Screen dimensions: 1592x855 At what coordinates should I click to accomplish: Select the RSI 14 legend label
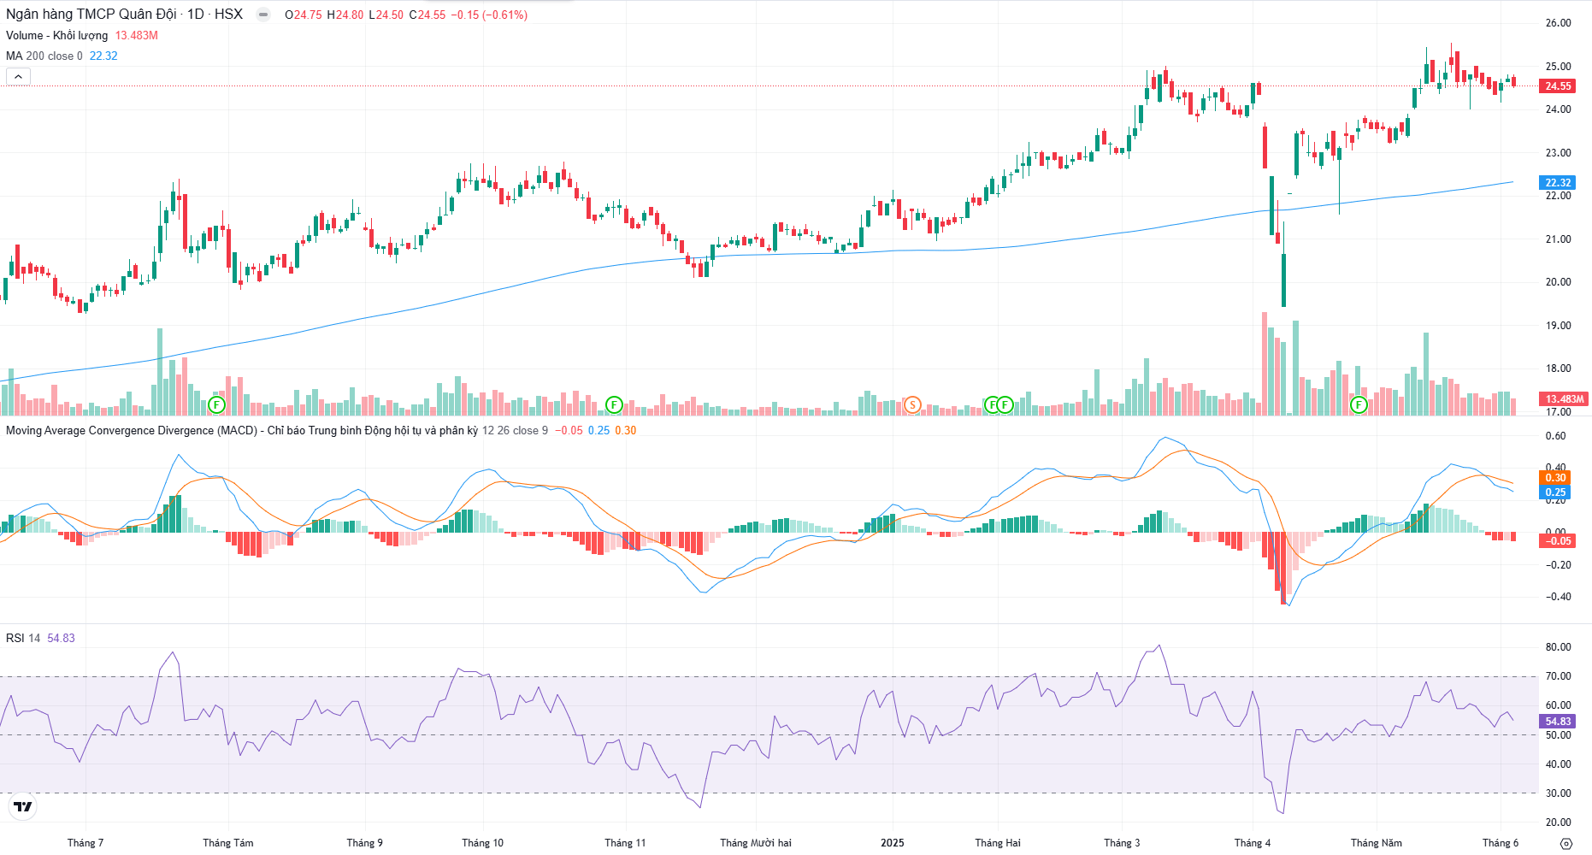(x=23, y=638)
